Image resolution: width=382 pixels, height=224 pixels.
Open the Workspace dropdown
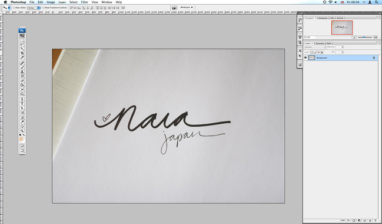(x=187, y=8)
